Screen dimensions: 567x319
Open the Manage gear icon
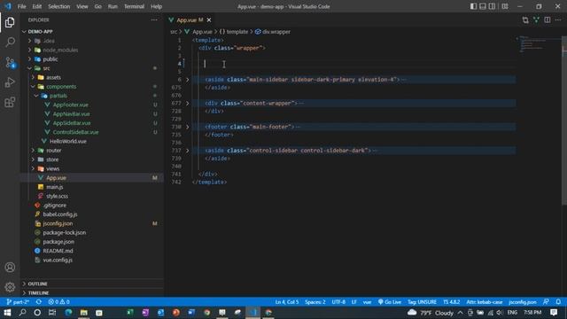10,287
